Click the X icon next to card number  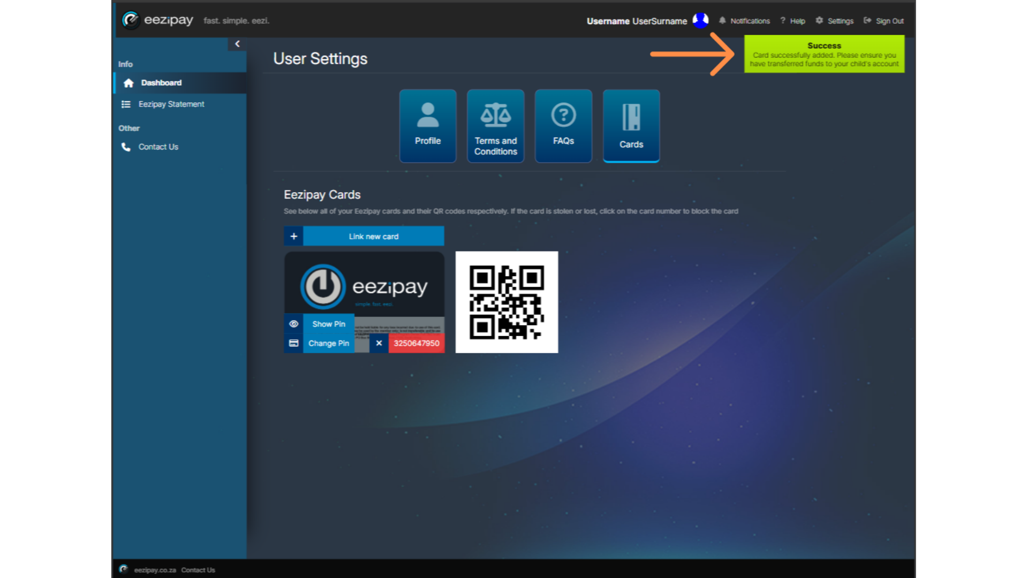pos(379,343)
